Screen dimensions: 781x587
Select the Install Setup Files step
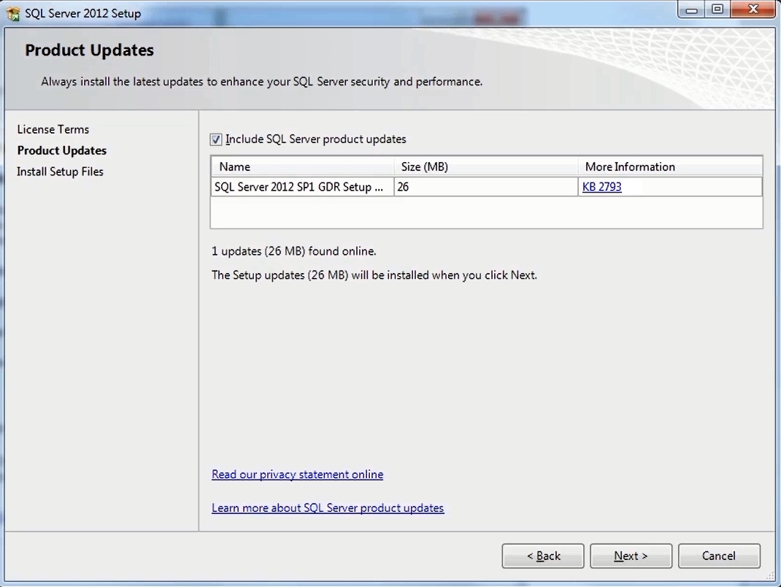pos(61,172)
